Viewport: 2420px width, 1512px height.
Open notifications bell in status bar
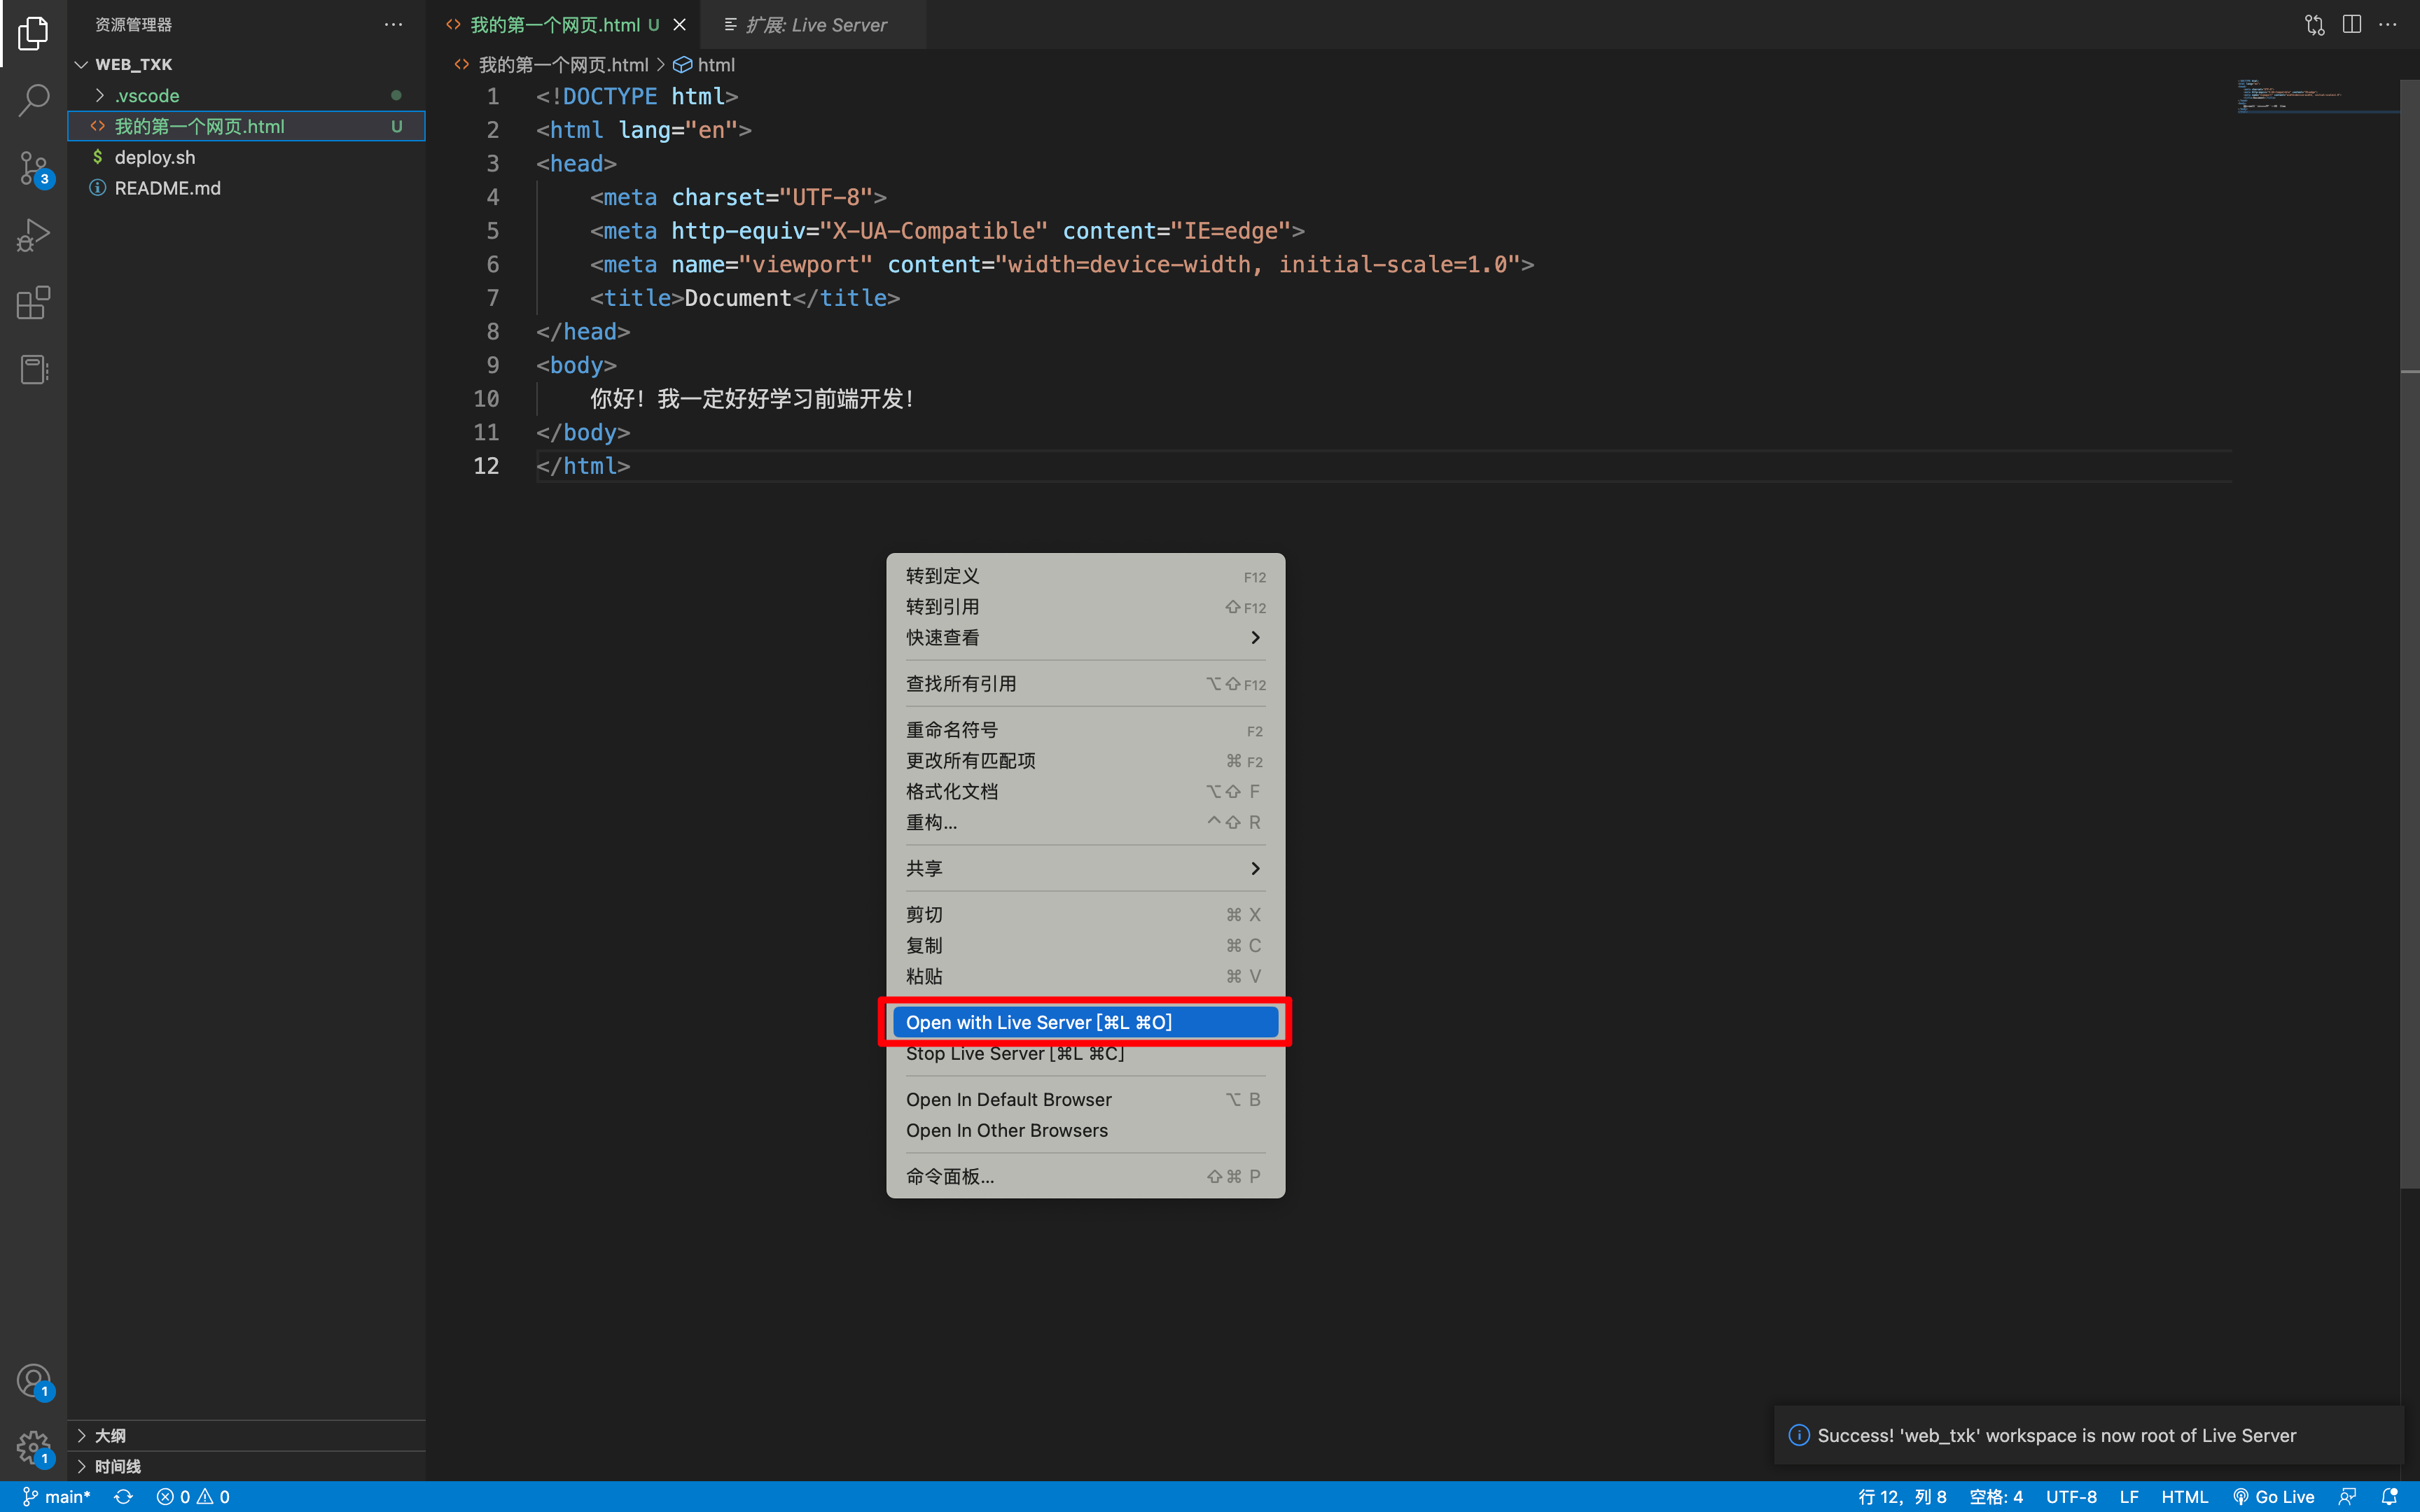click(2389, 1496)
